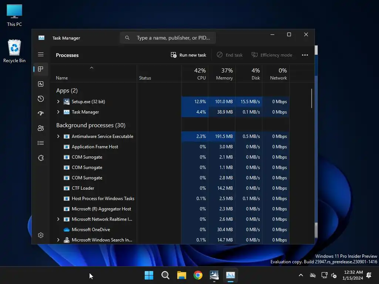The image size is (379, 284).
Task: Open the Users page in sidebar
Action: pyautogui.click(x=41, y=128)
